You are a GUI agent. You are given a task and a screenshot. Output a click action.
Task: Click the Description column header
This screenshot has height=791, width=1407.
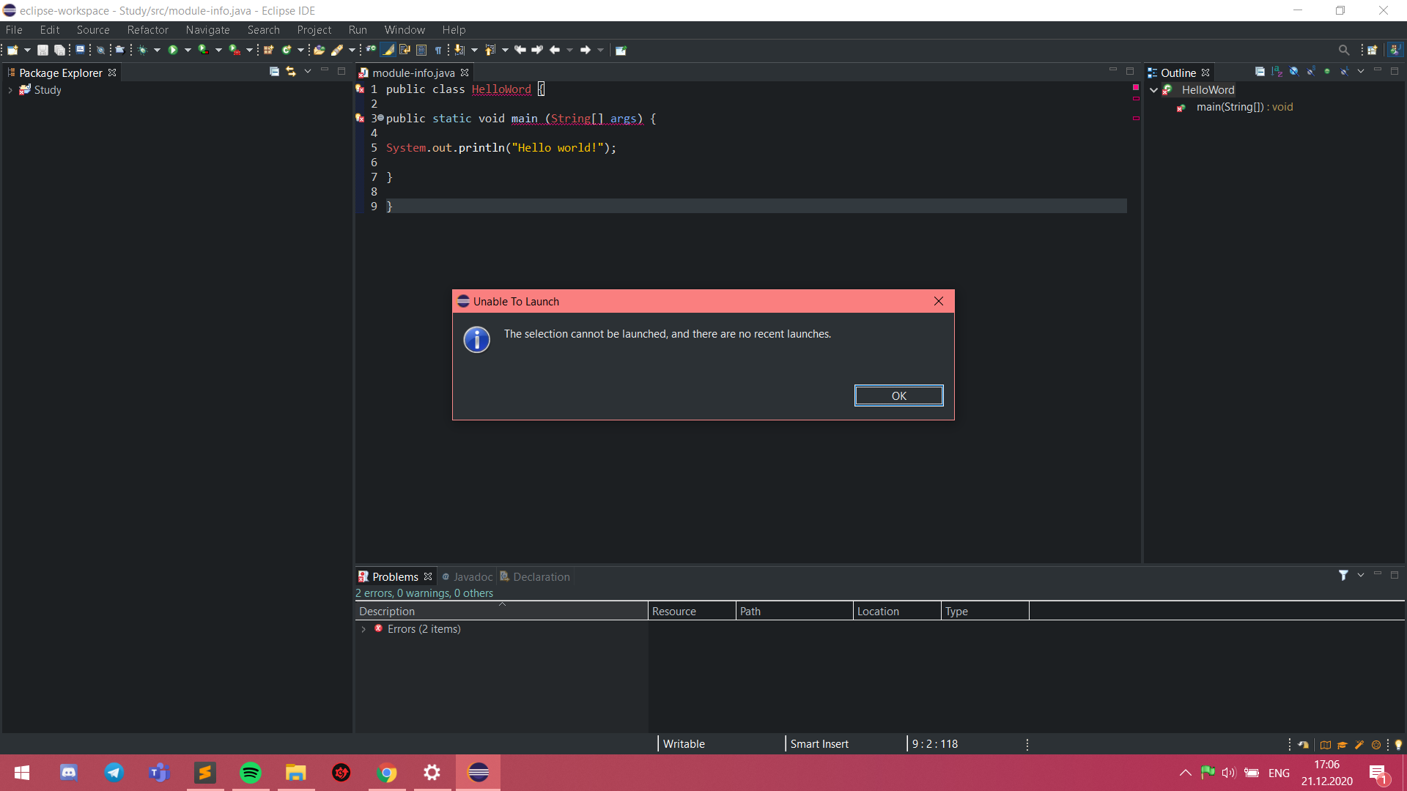[x=502, y=611]
